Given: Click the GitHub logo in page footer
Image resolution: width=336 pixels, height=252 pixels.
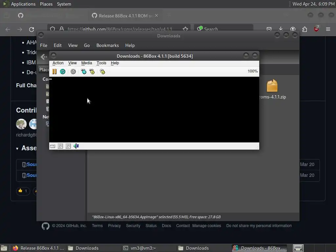Looking at the screenshot, I should tap(45, 226).
